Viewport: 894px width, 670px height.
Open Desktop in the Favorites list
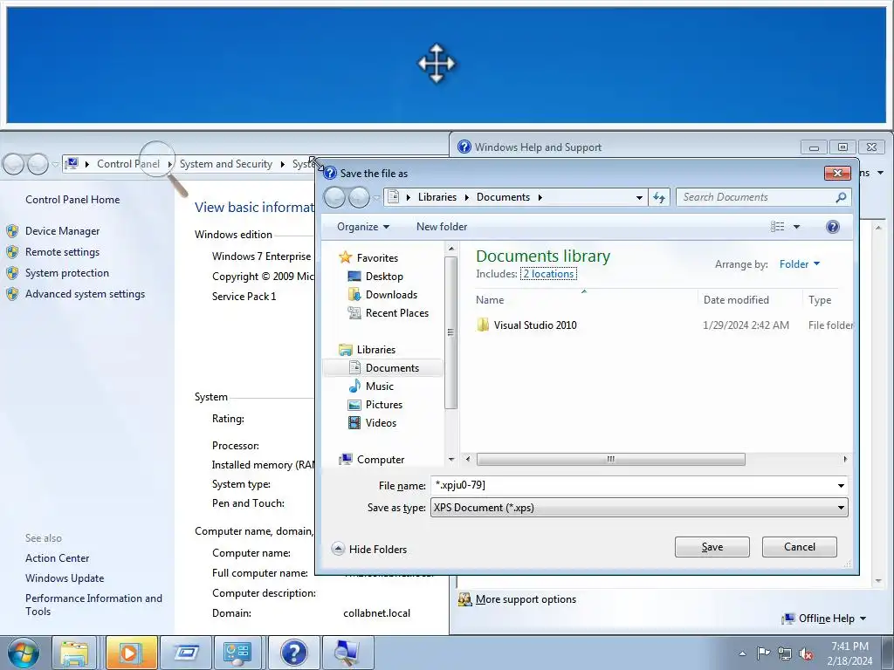pos(384,277)
